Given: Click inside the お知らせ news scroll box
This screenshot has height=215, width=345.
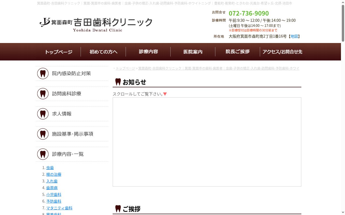Looking at the screenshot, I should [207, 142].
